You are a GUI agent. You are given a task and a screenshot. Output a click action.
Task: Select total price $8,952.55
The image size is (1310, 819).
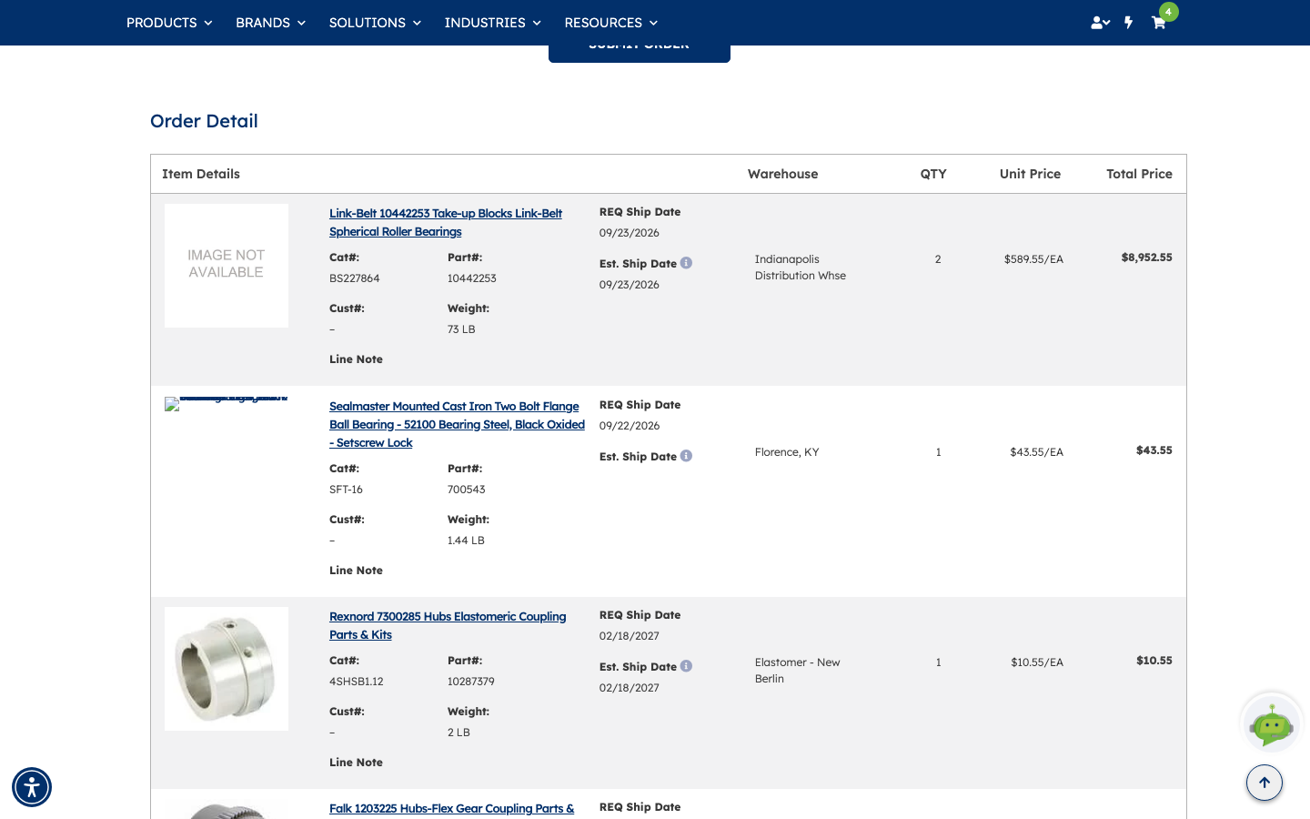pos(1147,258)
